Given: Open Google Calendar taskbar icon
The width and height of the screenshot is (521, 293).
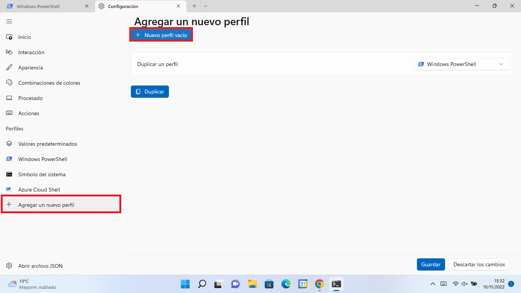Looking at the screenshot, I should pyautogui.click(x=303, y=284).
